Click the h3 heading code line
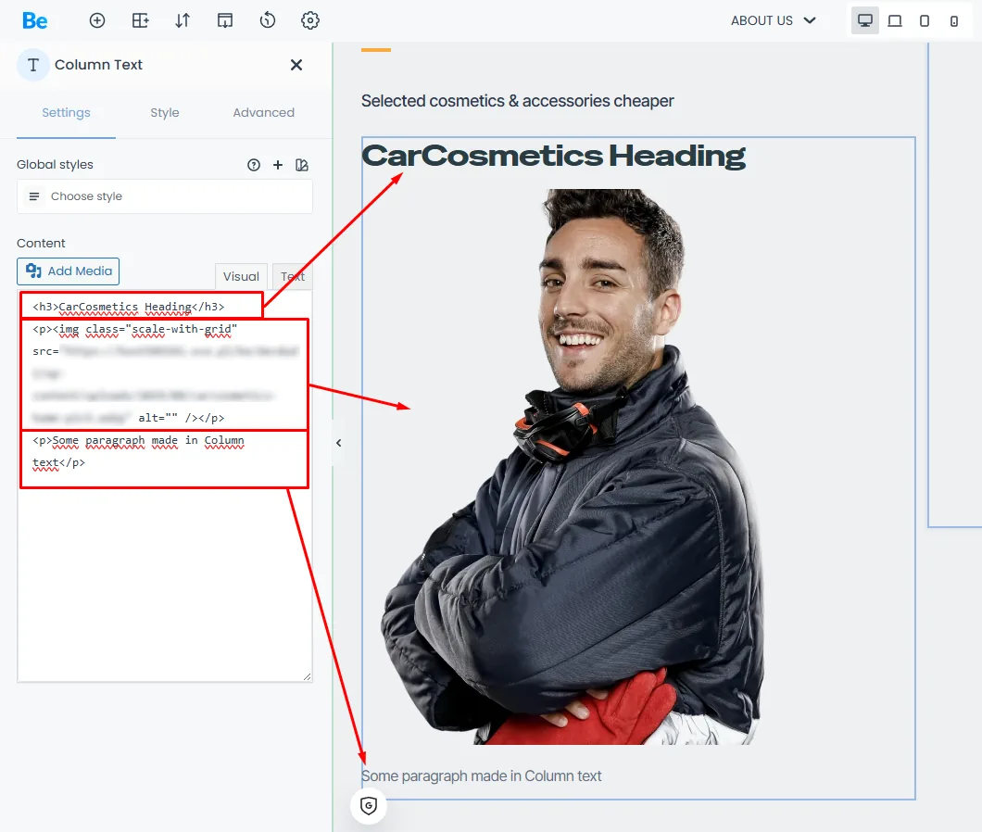This screenshot has width=982, height=832. (x=129, y=307)
